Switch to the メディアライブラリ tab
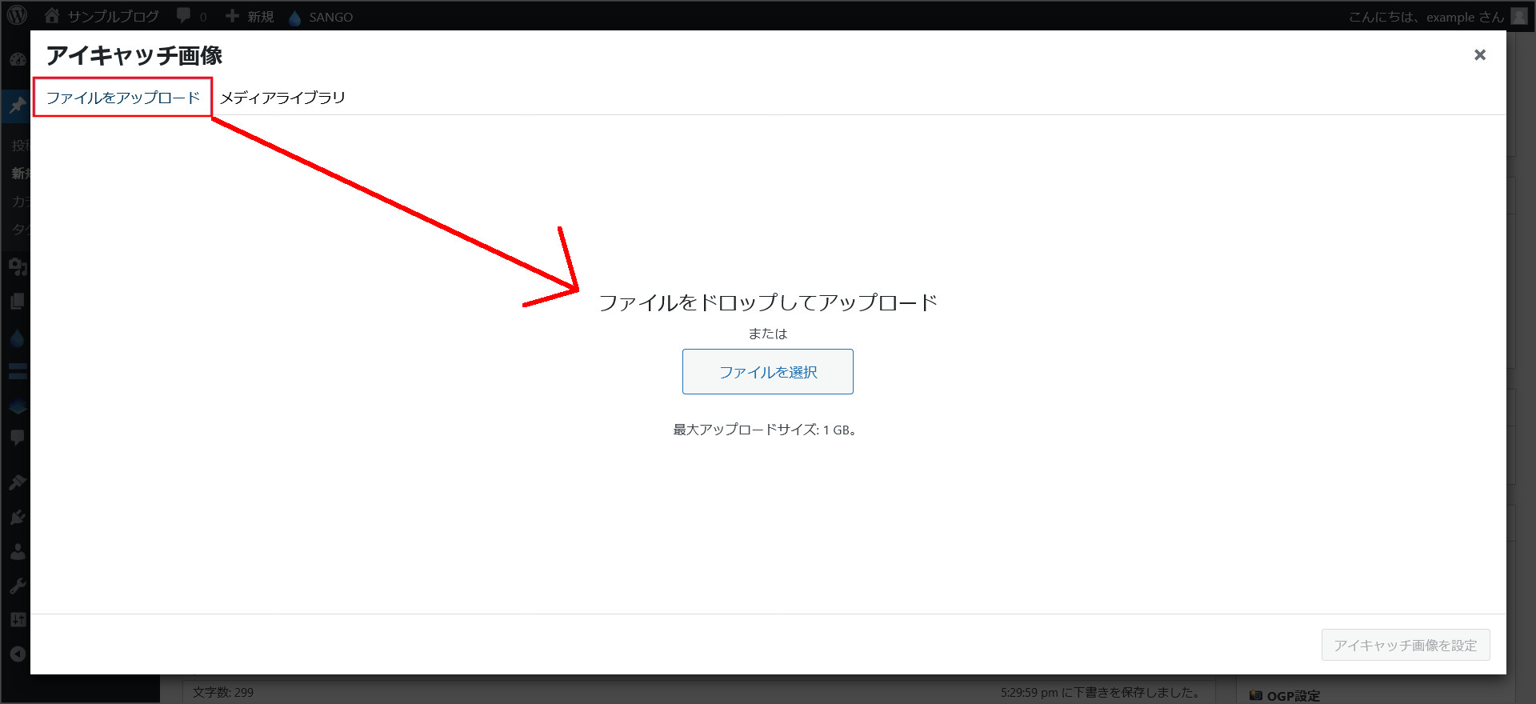Image resolution: width=1536 pixels, height=704 pixels. 282,98
